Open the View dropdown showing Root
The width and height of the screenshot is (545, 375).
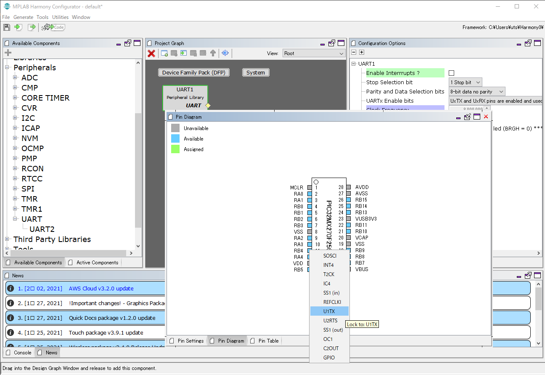[314, 53]
